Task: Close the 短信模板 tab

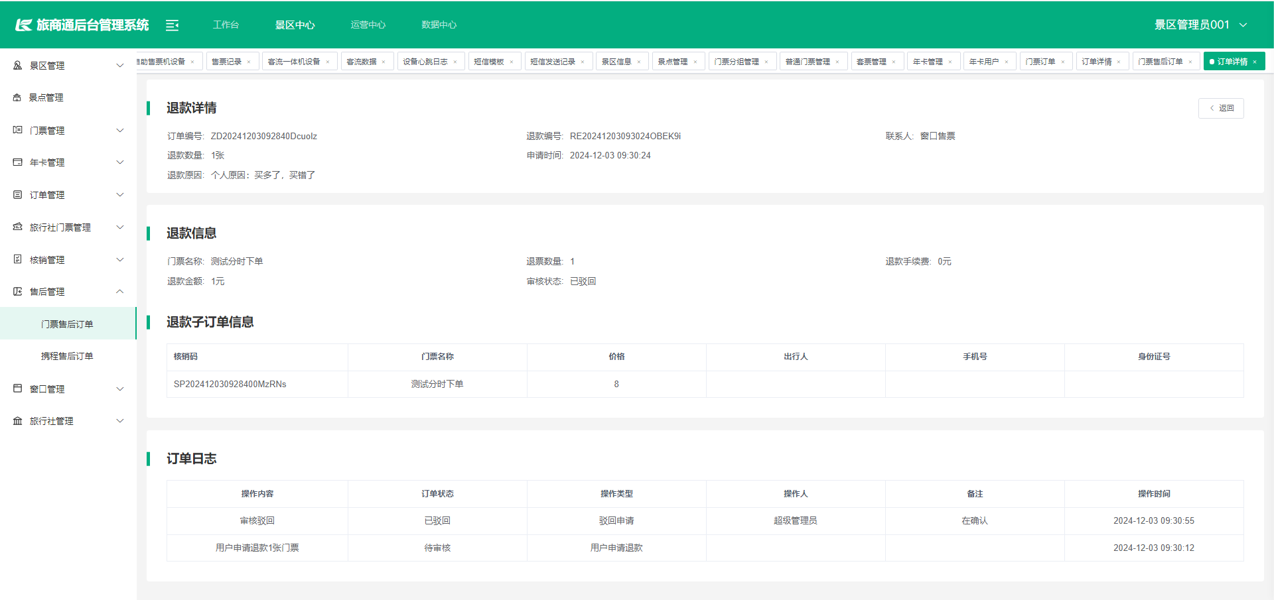Action: click(512, 62)
